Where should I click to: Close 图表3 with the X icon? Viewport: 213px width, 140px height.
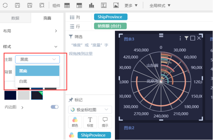point(199,38)
